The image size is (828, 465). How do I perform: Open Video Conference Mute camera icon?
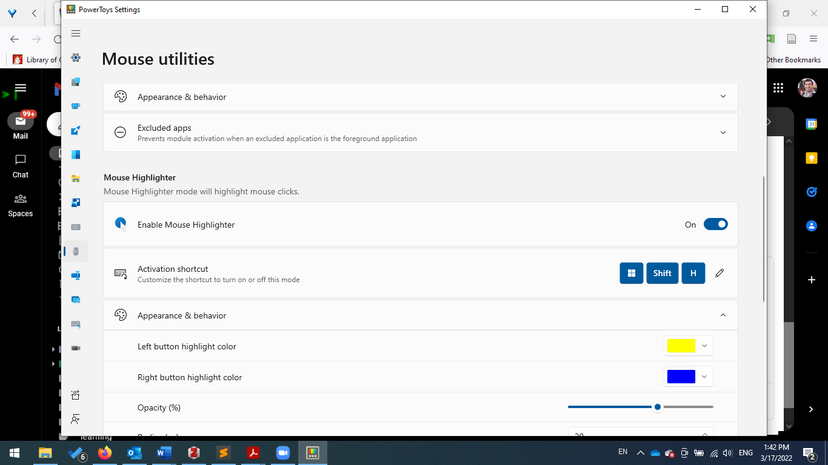(x=76, y=348)
